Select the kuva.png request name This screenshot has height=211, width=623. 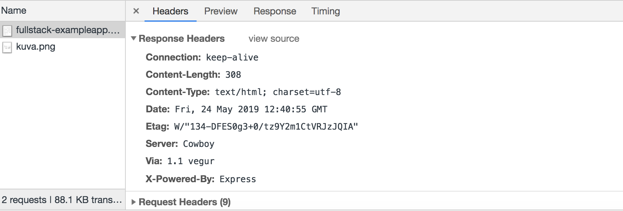[x=36, y=47]
